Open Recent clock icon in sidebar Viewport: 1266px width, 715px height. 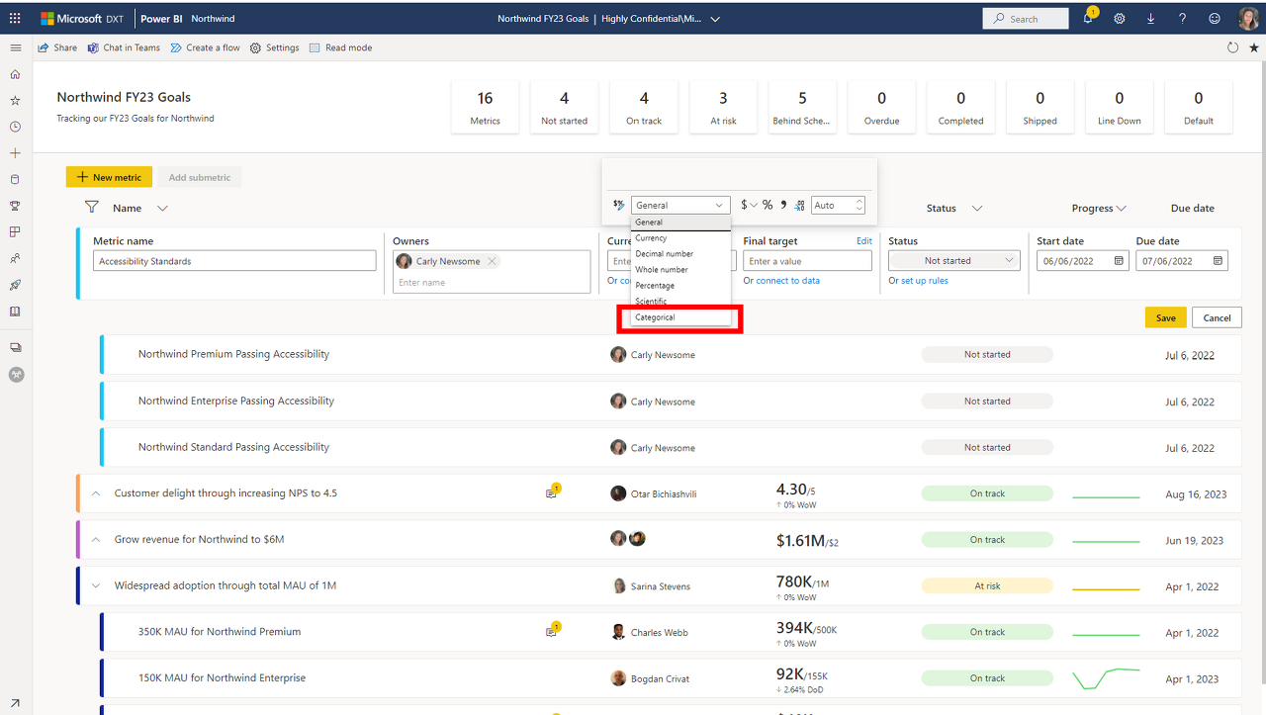15,127
